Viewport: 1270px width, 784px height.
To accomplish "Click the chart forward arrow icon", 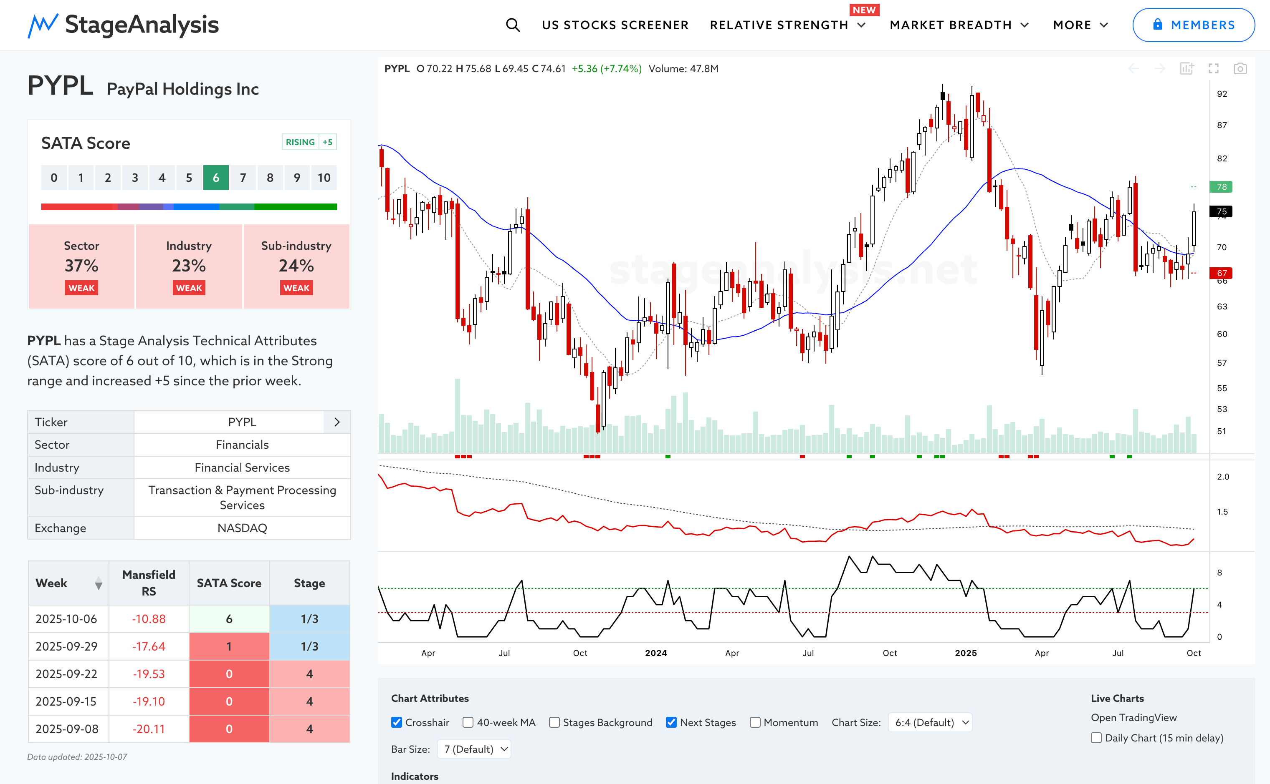I will pyautogui.click(x=1159, y=68).
